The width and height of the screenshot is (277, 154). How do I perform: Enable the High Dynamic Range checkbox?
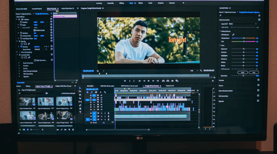35,60
